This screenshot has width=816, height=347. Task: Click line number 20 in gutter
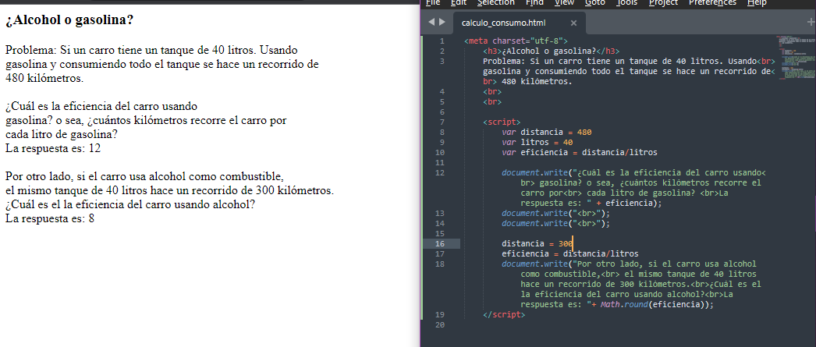(440, 324)
